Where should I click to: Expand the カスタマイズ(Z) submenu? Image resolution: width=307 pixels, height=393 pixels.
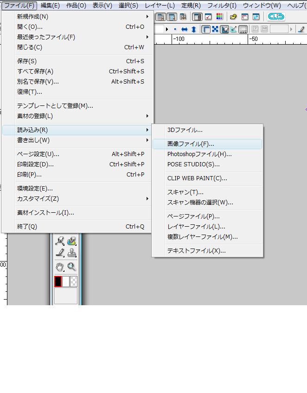[x=77, y=199]
